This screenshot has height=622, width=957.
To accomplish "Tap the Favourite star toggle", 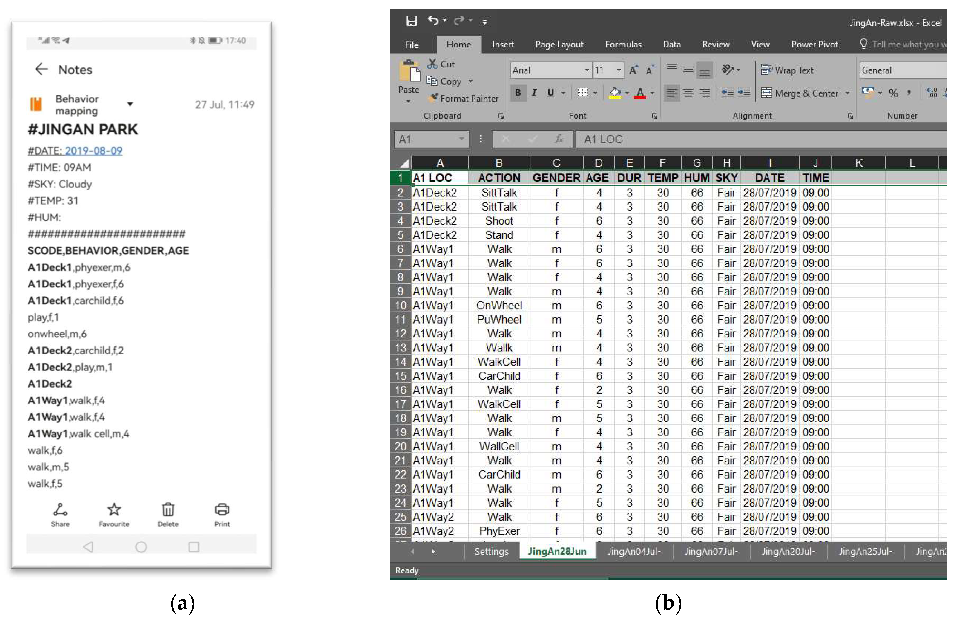I will coord(114,509).
